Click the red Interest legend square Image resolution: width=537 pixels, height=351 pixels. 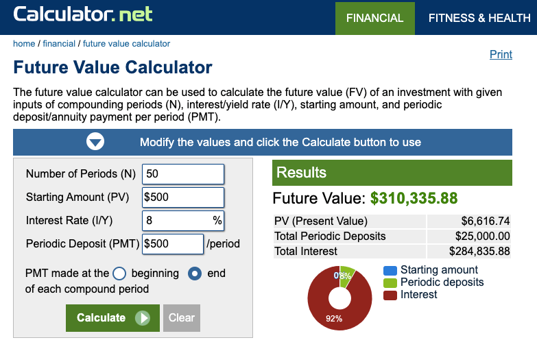(390, 295)
